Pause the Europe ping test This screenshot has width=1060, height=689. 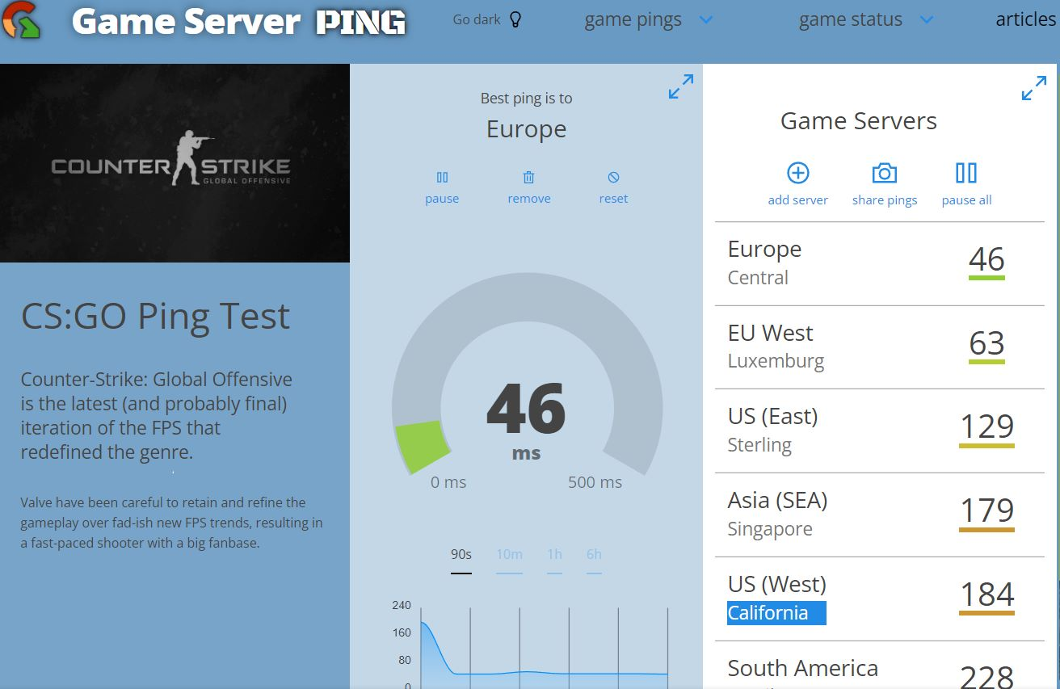pos(442,187)
